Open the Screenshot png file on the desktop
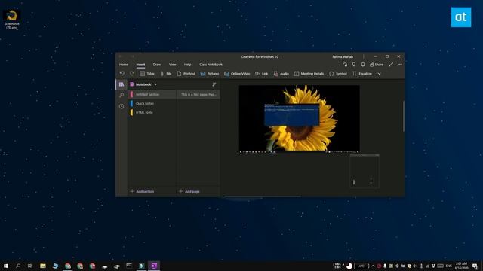This screenshot has width=483, height=271. coord(12,20)
